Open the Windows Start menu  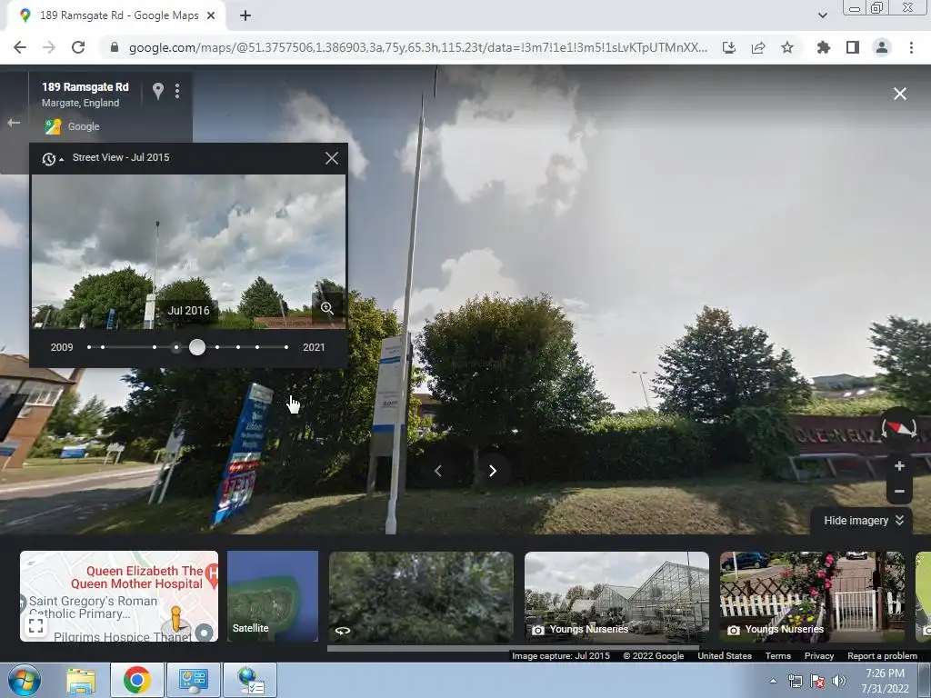coord(24,680)
